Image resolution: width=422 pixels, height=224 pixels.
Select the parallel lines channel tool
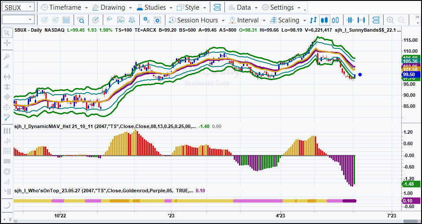coord(7,97)
